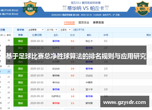152x110 pixels.
Task: Click the 墨超 league cell for 2020-09-14
Action: click(x=20, y=89)
